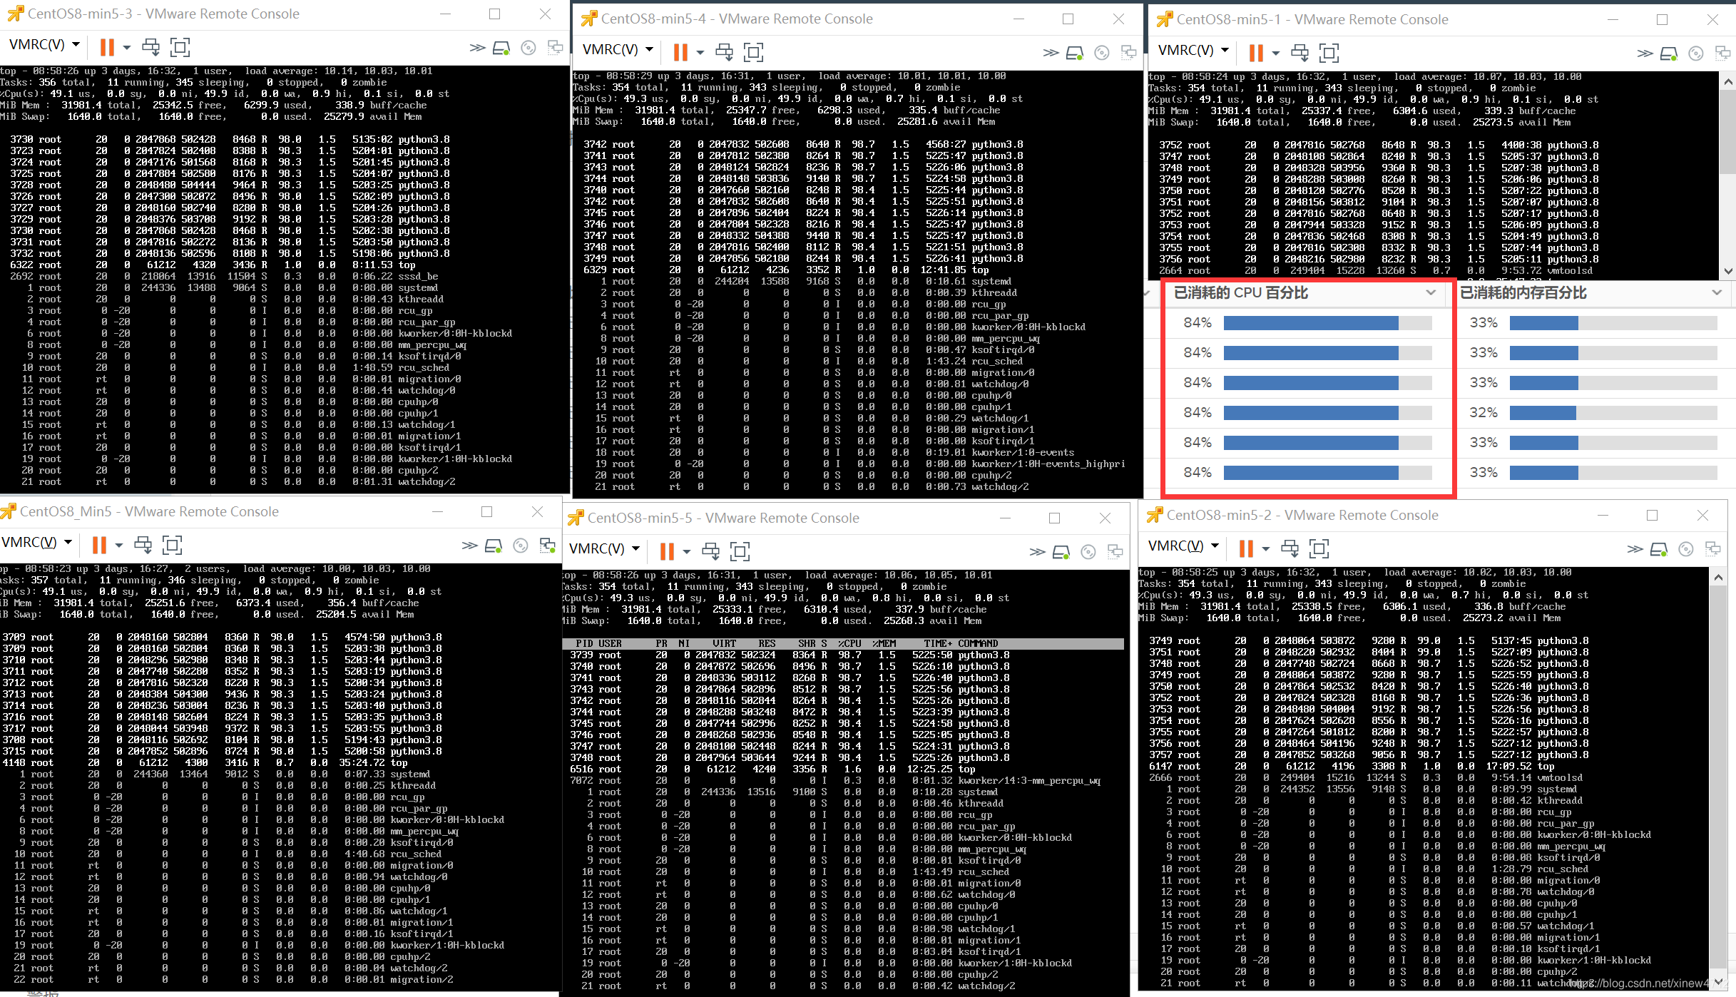Click the scroll-down arrow in the CentOS8-min5-1 console
Viewport: 1736px width, 997px height.
tap(1728, 271)
